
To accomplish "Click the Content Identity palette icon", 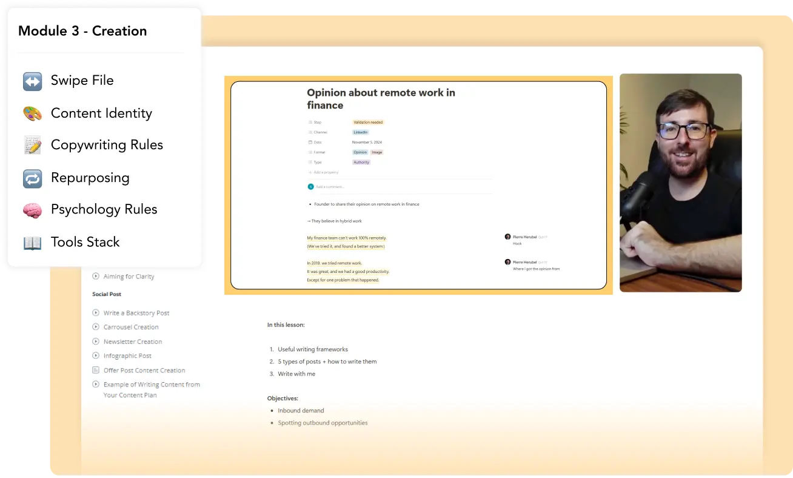I will coord(32,113).
